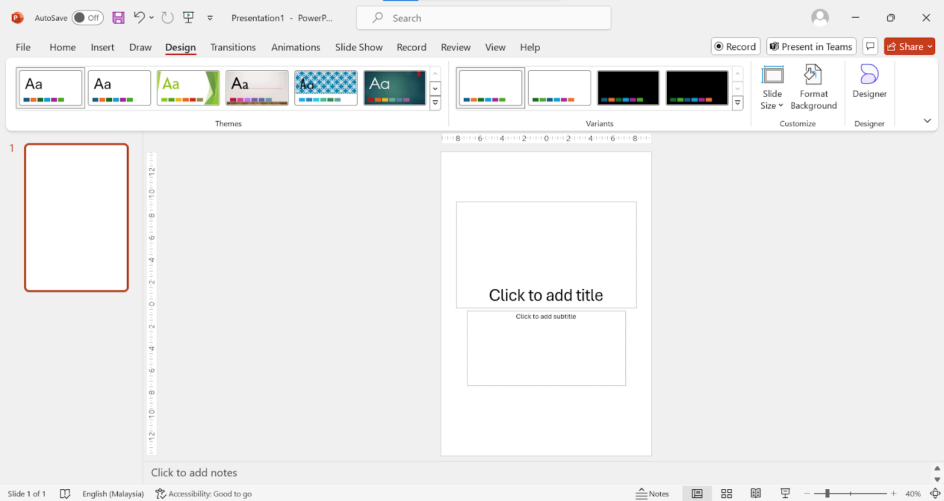Apply the green Facet theme
The image size is (944, 501).
click(x=188, y=88)
